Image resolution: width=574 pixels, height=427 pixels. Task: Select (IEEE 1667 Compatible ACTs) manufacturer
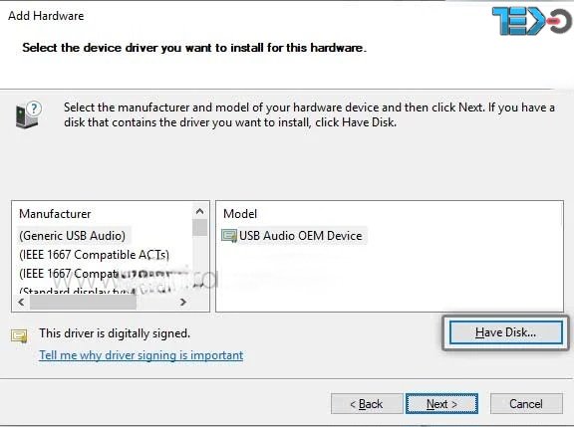(x=94, y=255)
